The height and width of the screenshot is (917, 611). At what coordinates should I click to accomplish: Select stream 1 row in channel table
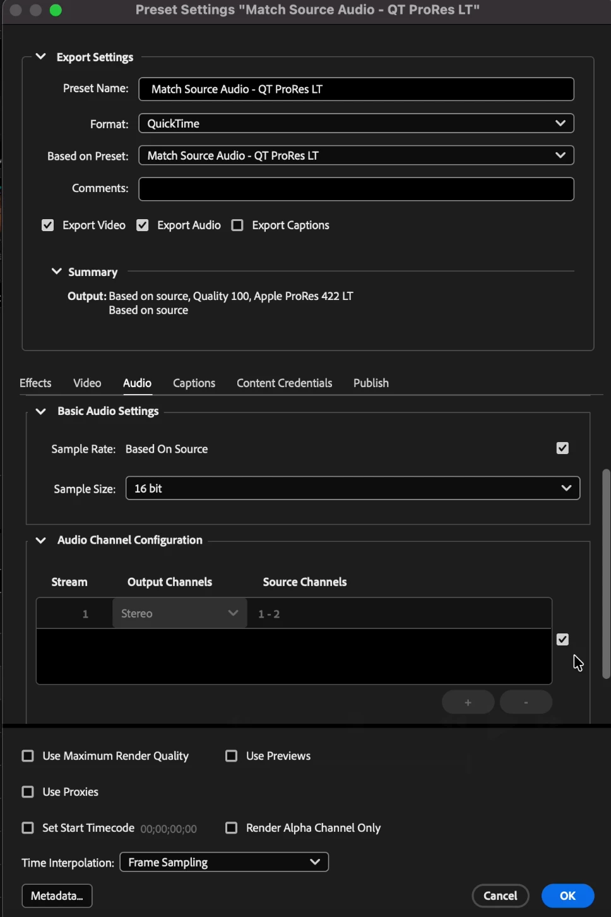click(x=294, y=613)
